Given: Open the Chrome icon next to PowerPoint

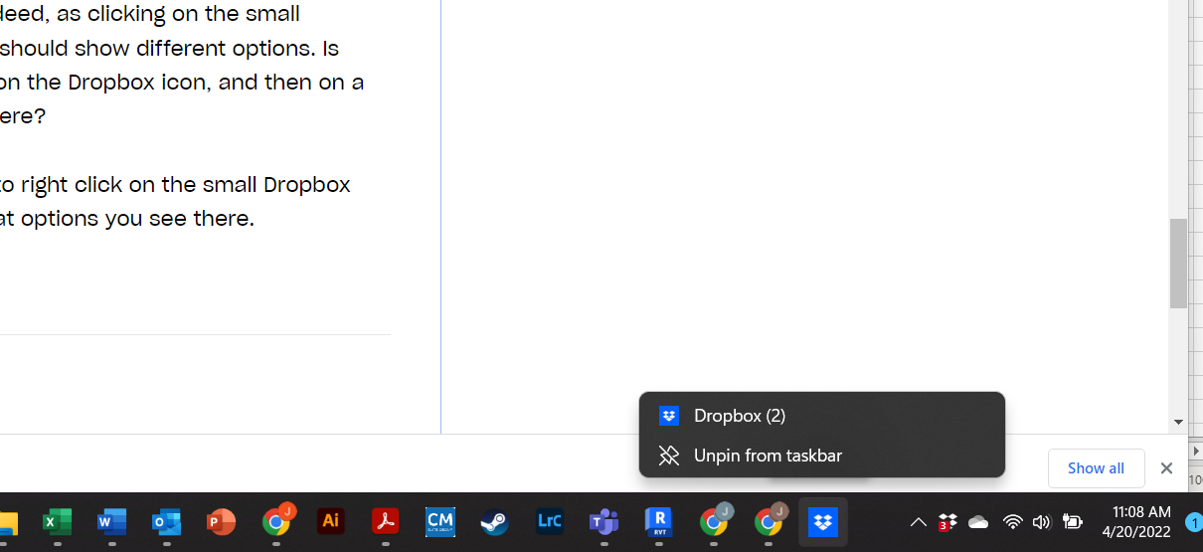Looking at the screenshot, I should 276,520.
